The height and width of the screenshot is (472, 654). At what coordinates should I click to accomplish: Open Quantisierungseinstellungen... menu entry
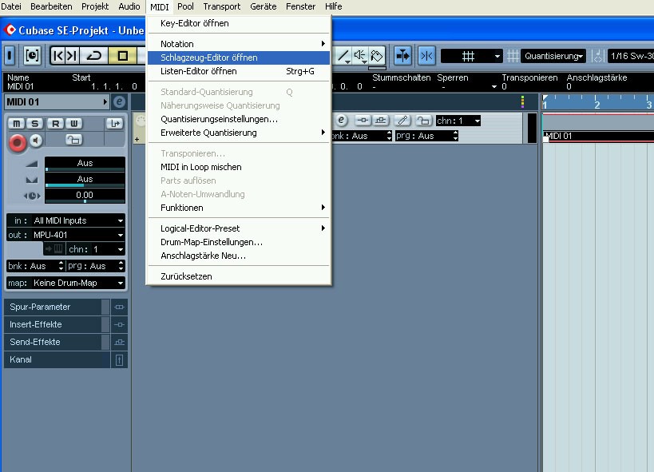tap(239, 119)
